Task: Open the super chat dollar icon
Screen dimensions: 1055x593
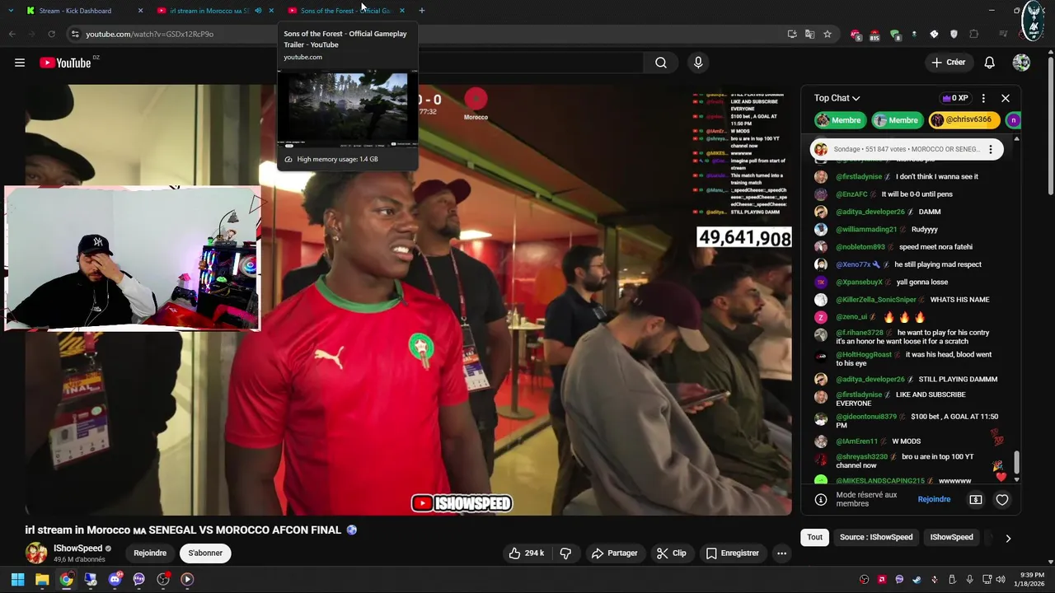Action: coord(976,500)
